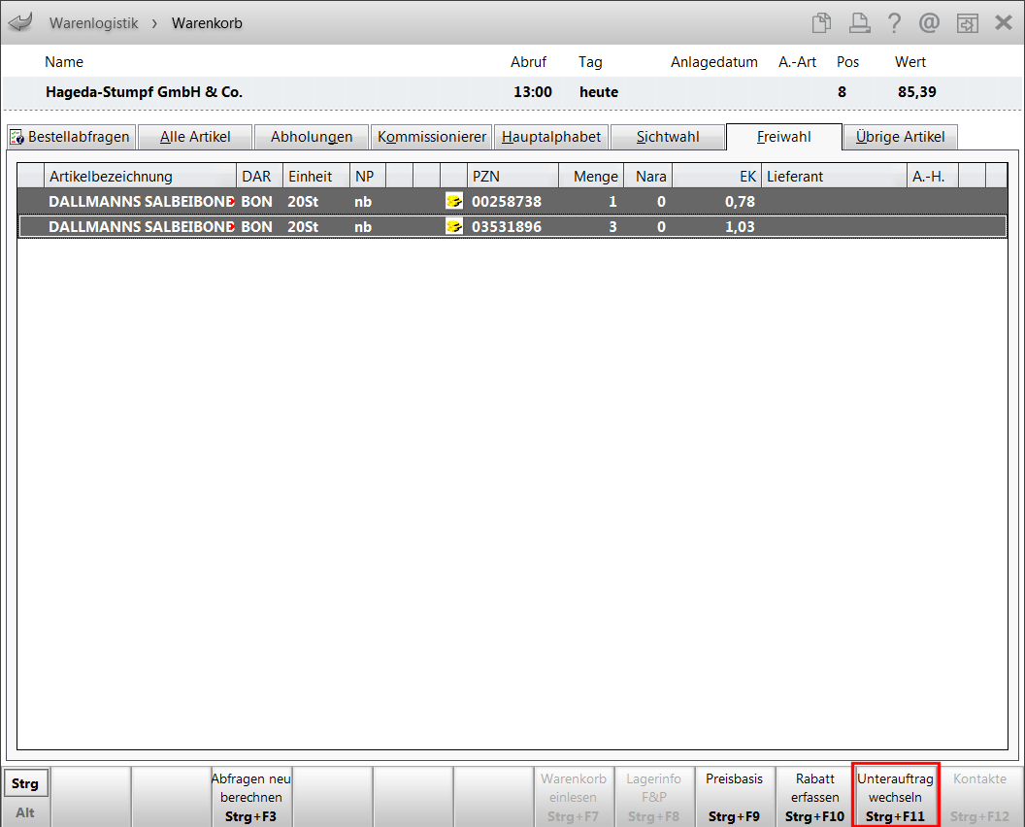This screenshot has width=1025, height=827.
Task: Click the NP column header
Action: pyautogui.click(x=367, y=176)
